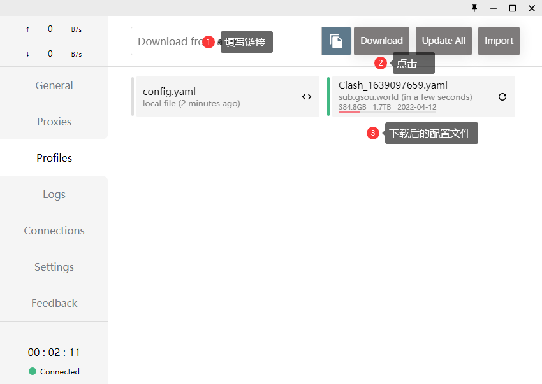The height and width of the screenshot is (384, 542).
Task: Switch to the Proxies tab
Action: coord(54,122)
